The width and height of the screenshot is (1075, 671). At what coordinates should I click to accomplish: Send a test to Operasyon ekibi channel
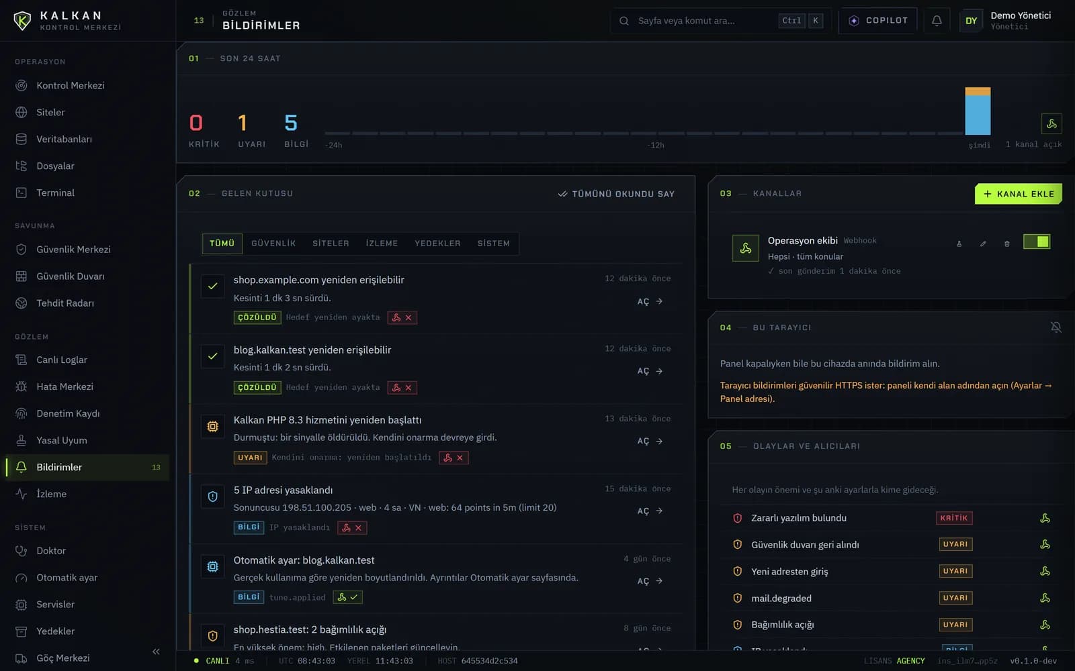[959, 244]
